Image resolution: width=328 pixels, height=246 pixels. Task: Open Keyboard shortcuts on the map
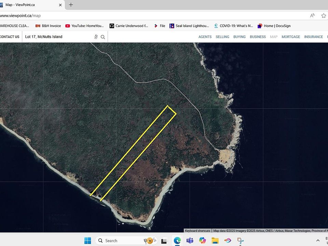[x=197, y=231]
